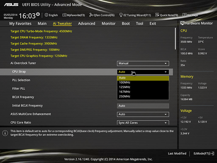Open the Monitor tab
Viewport: 217px width, 163px height.
109,24
